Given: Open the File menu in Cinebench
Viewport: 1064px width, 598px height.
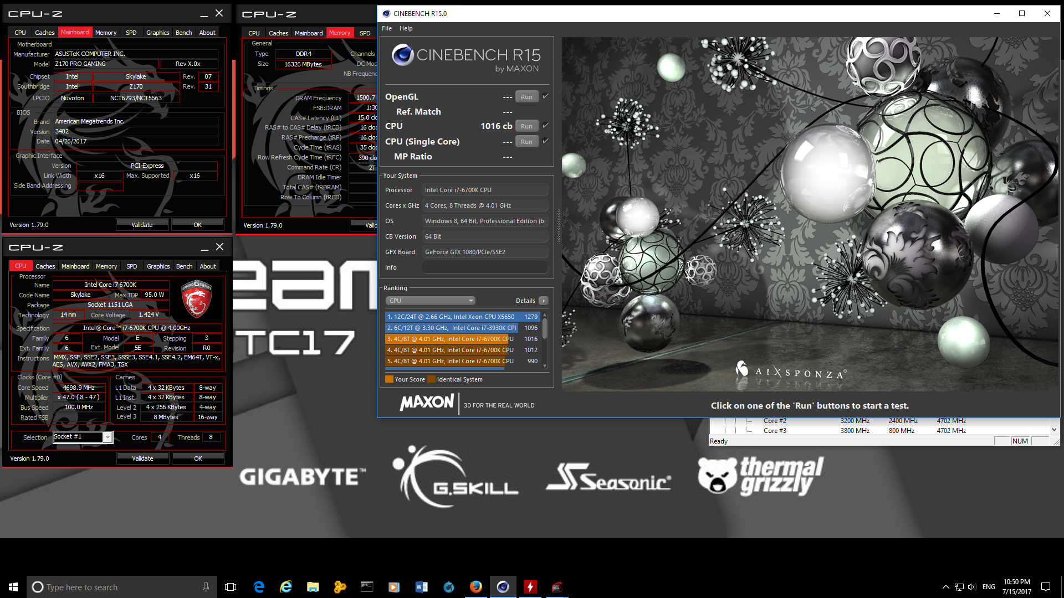Looking at the screenshot, I should 387,28.
